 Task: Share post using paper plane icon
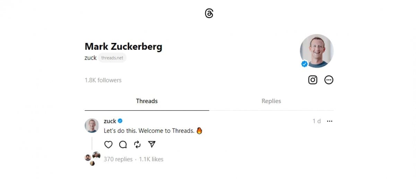pyautogui.click(x=152, y=144)
